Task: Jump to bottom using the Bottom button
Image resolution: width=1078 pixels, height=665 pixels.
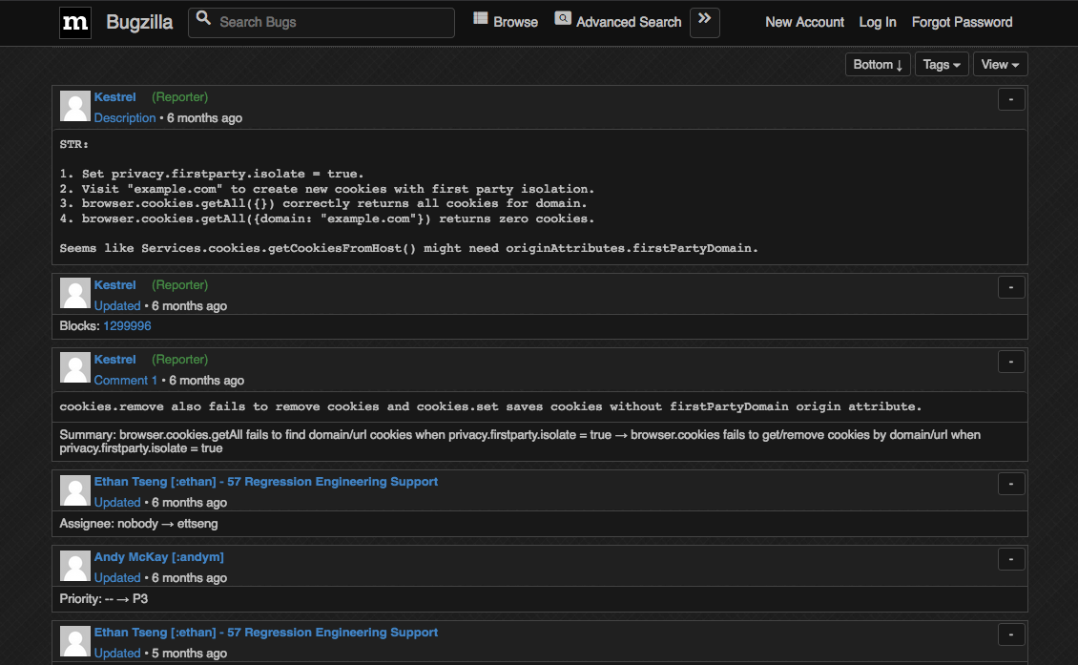Action: pos(877,64)
